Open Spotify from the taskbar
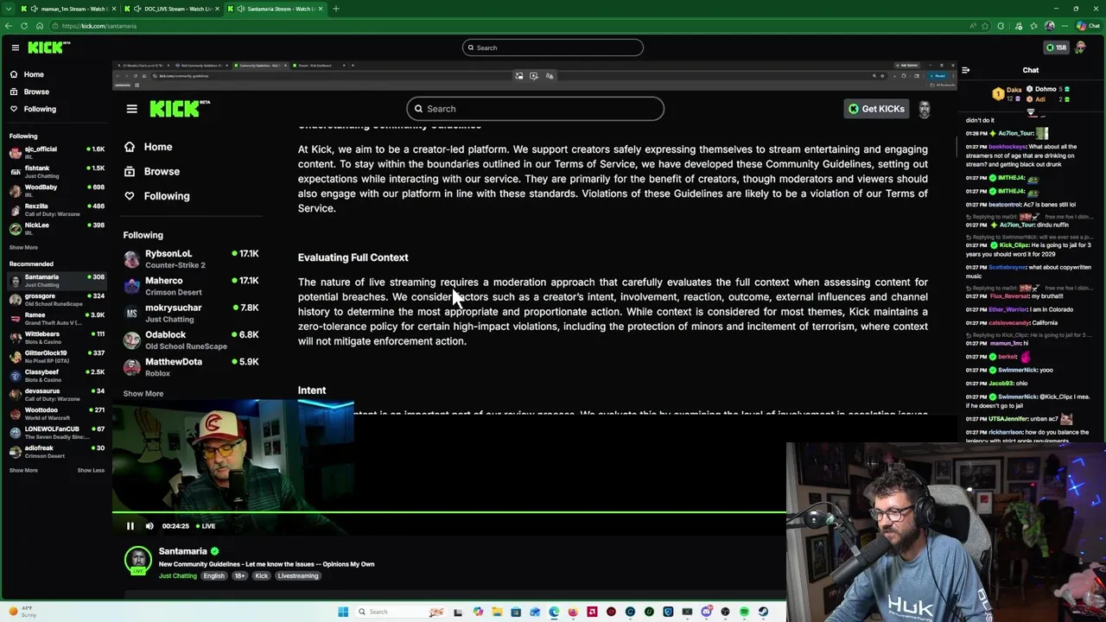Image resolution: width=1106 pixels, height=622 pixels. point(744,612)
